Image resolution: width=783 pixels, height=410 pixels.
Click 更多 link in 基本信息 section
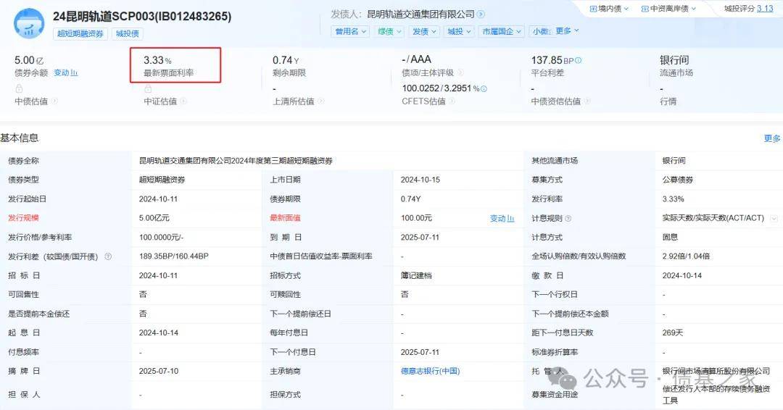[x=771, y=138]
